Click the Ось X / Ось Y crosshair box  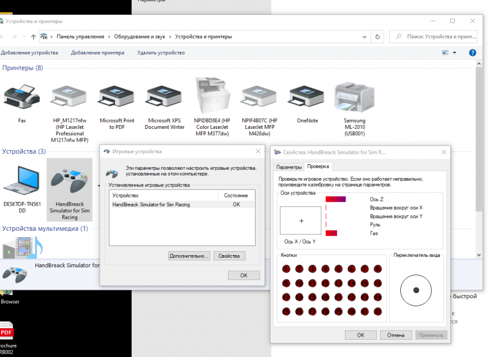click(301, 220)
